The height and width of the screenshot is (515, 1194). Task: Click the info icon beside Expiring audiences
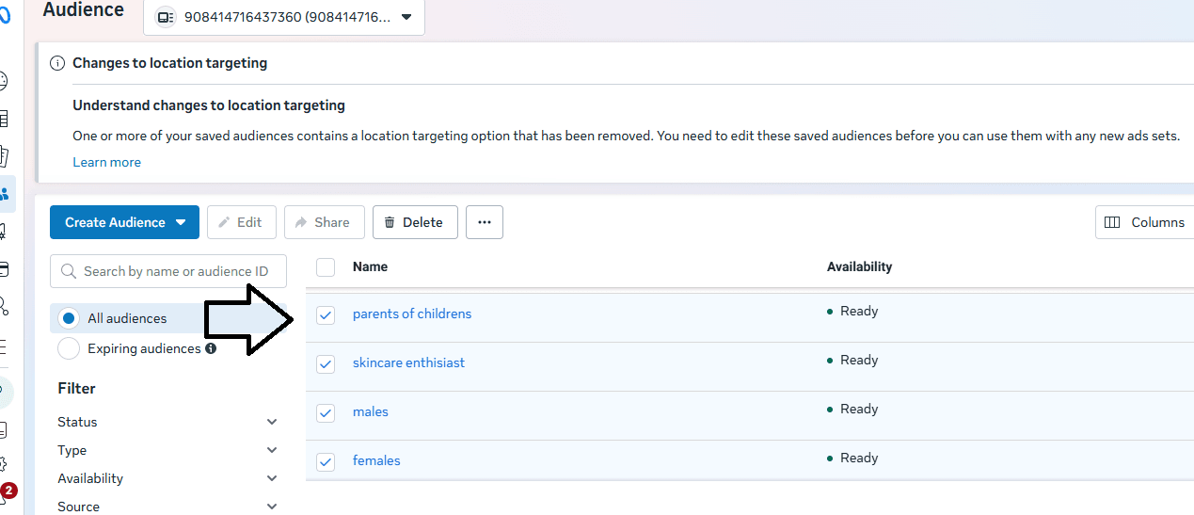[x=211, y=348]
